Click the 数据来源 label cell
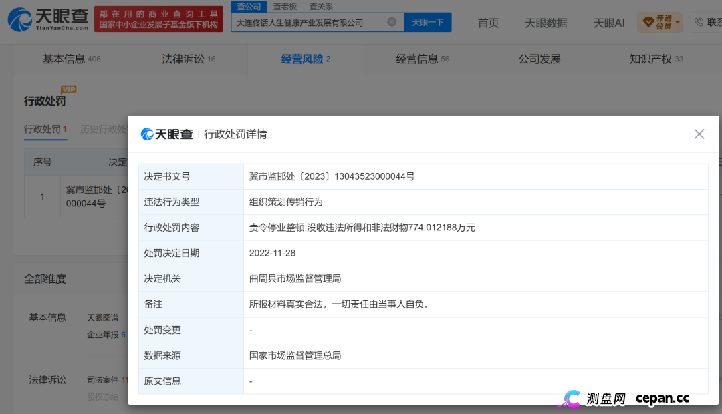The width and height of the screenshot is (722, 414). [191, 356]
